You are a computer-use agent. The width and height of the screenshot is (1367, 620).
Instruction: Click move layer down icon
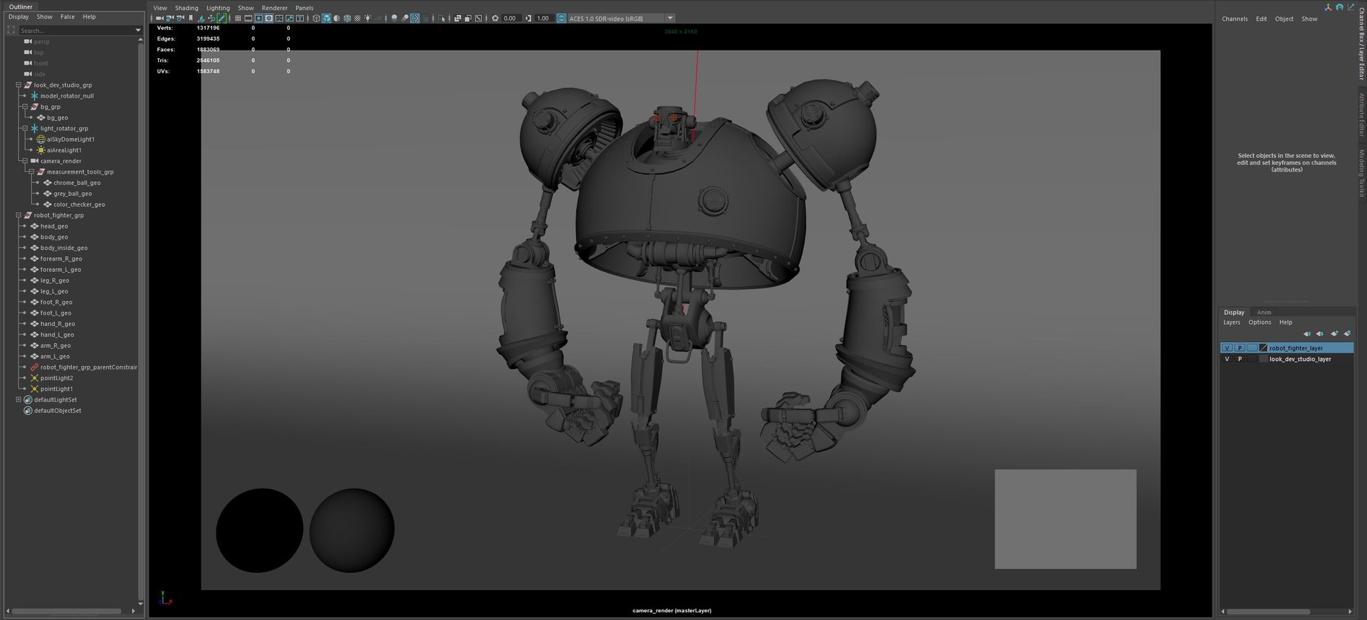1320,333
